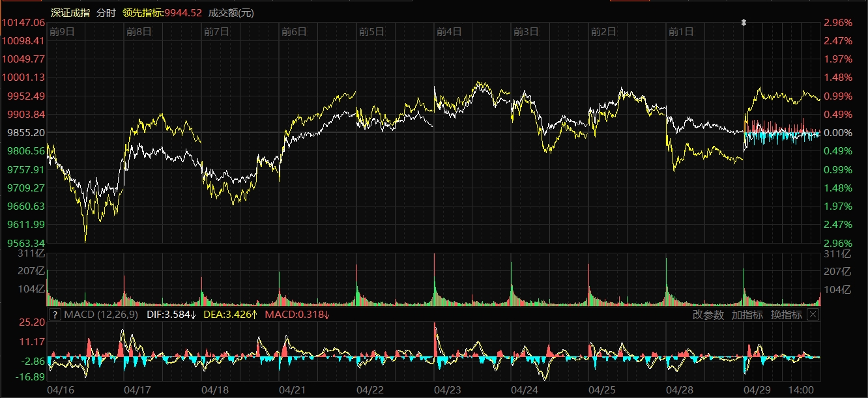Click the 9855.20 baseline price label

(x=26, y=132)
